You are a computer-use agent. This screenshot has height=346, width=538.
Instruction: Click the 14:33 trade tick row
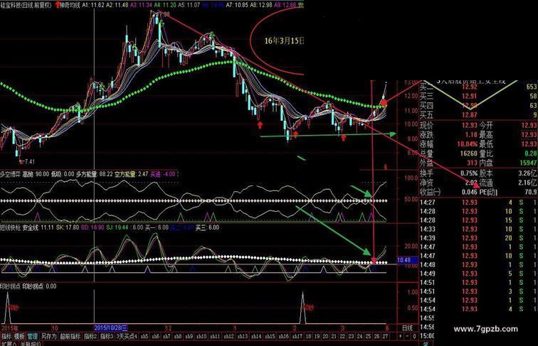coord(478,229)
